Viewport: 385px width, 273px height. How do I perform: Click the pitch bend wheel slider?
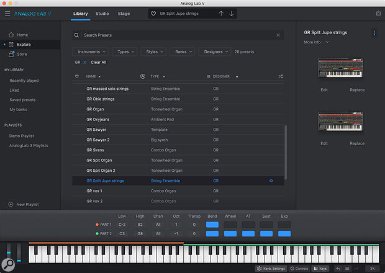click(x=9, y=253)
